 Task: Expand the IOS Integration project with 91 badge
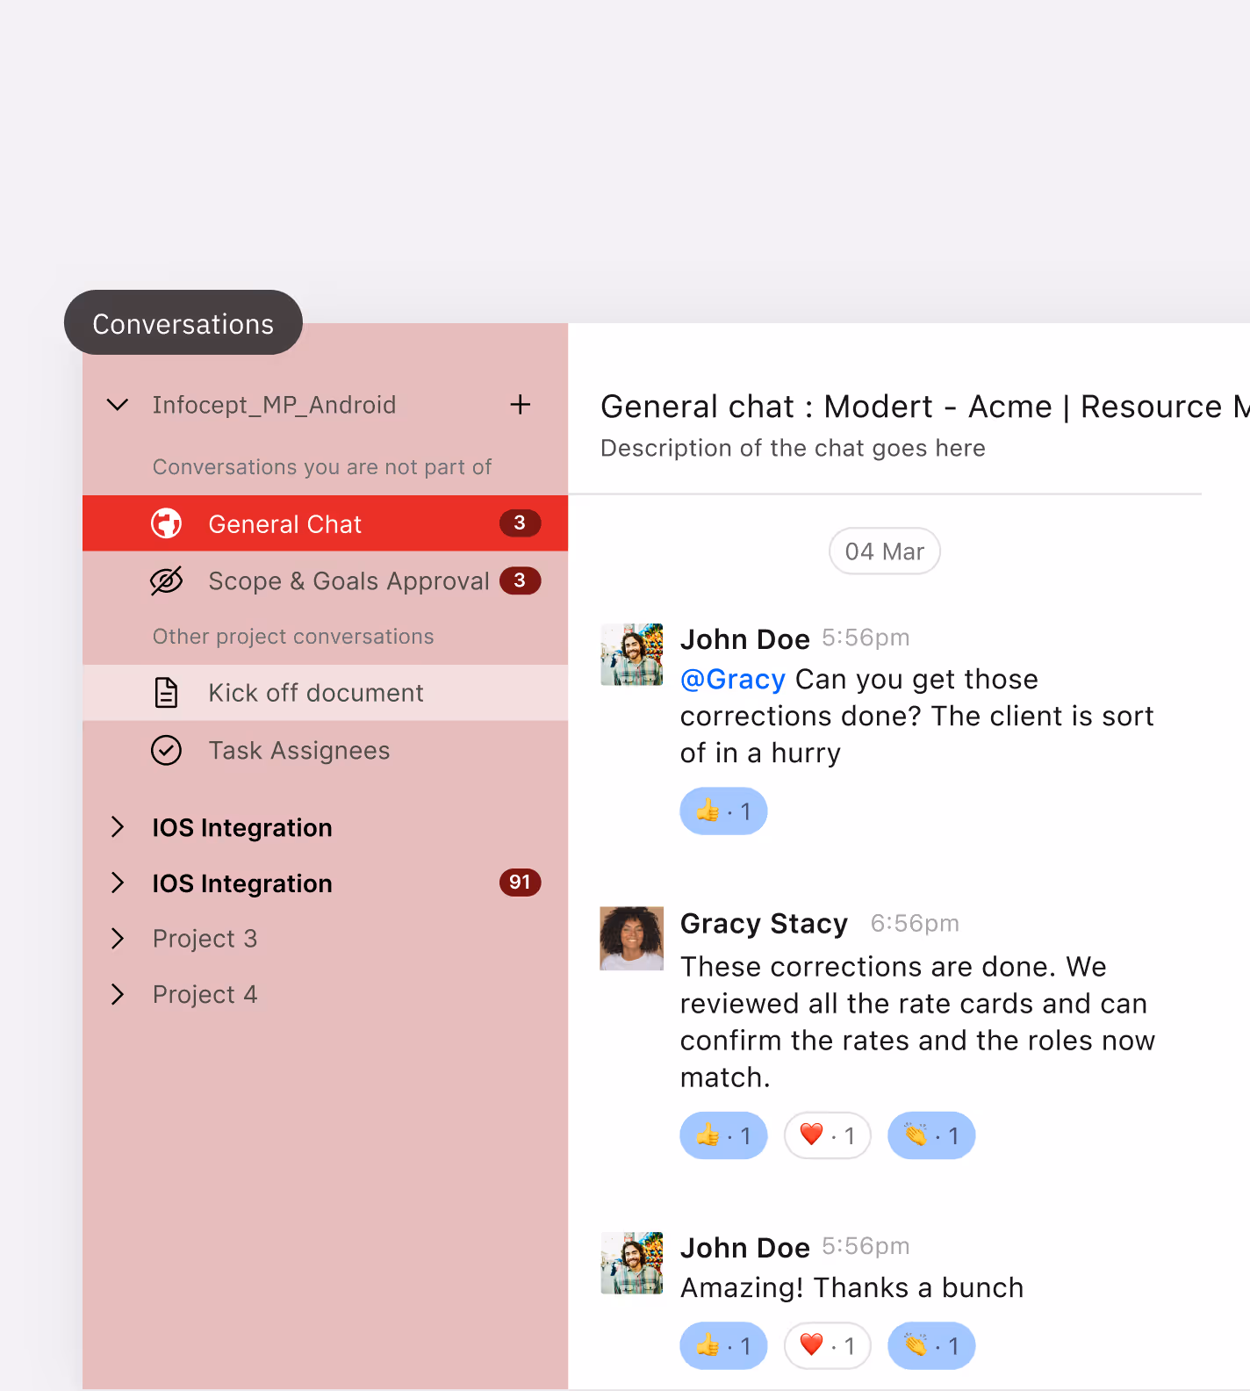pos(118,883)
